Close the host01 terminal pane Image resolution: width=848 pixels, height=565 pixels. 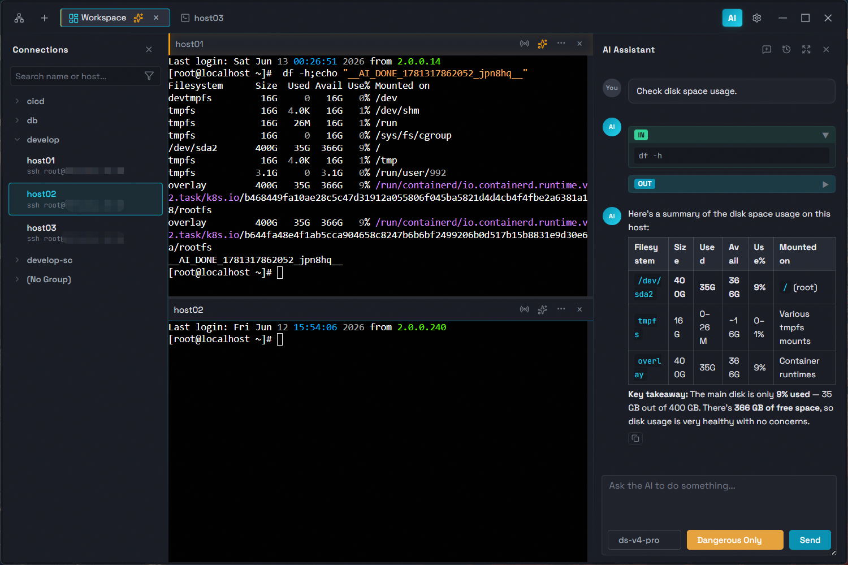579,44
